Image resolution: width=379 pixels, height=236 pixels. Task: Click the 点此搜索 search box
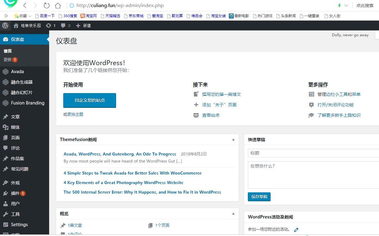[365, 5]
